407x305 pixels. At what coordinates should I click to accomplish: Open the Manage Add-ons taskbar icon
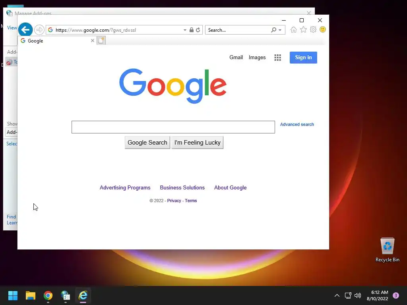point(66,295)
